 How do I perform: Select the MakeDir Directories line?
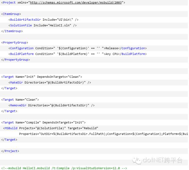50,83
